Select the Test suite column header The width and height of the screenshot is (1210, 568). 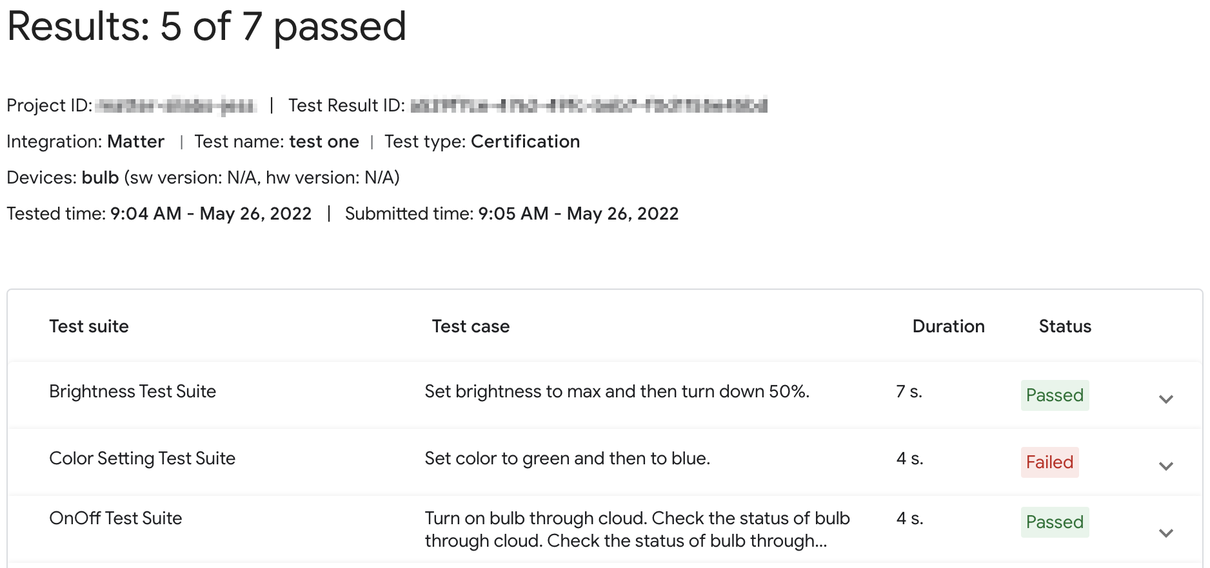89,326
